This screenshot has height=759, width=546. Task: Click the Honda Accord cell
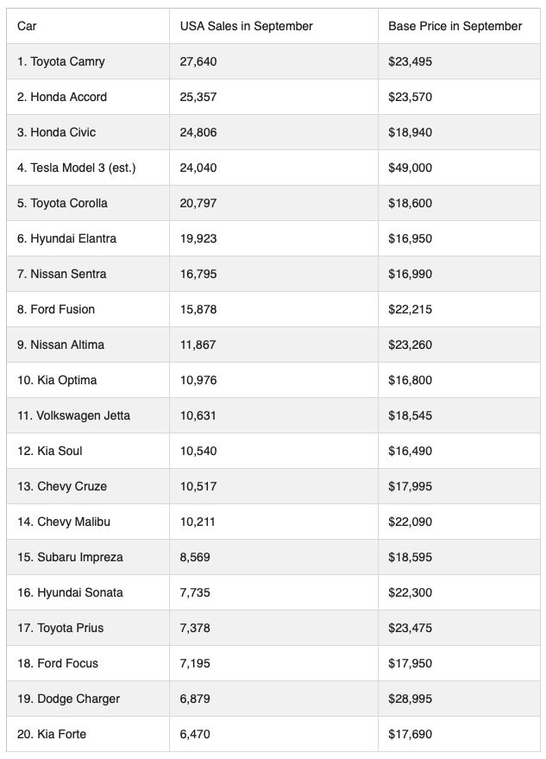tap(62, 97)
